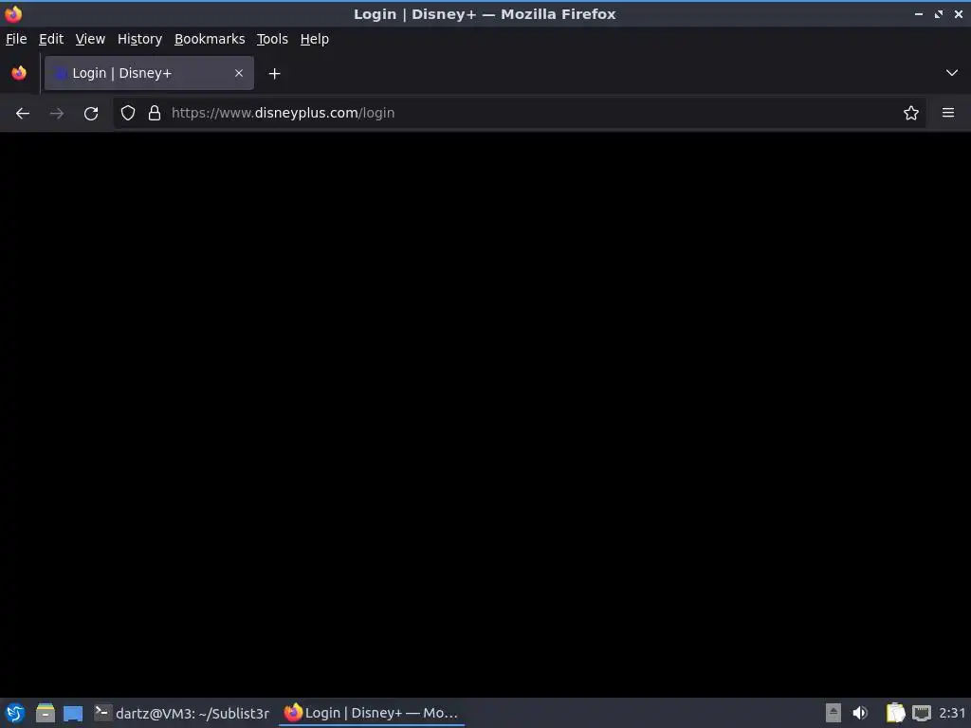Open the network status tray icon
Image resolution: width=971 pixels, height=728 pixels.
(x=922, y=713)
